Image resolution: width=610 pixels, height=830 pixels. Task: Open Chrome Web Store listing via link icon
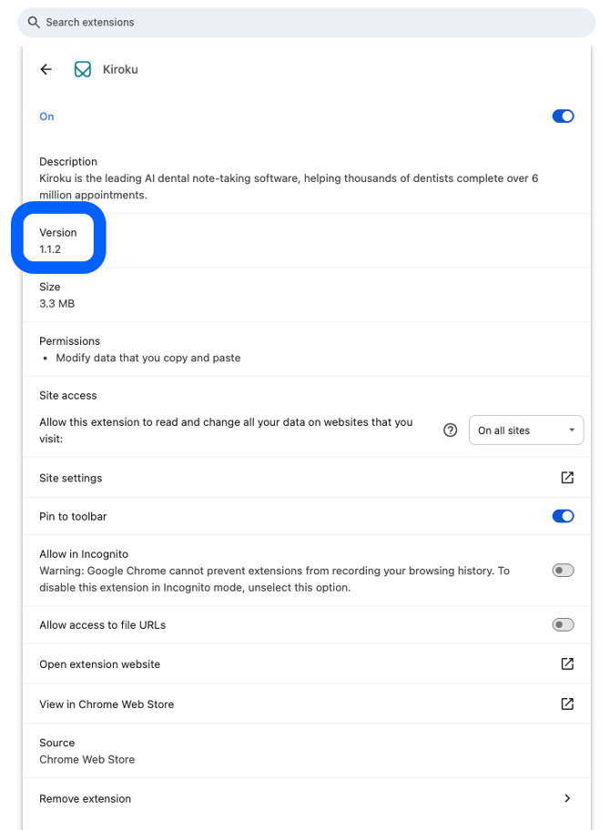tap(566, 703)
